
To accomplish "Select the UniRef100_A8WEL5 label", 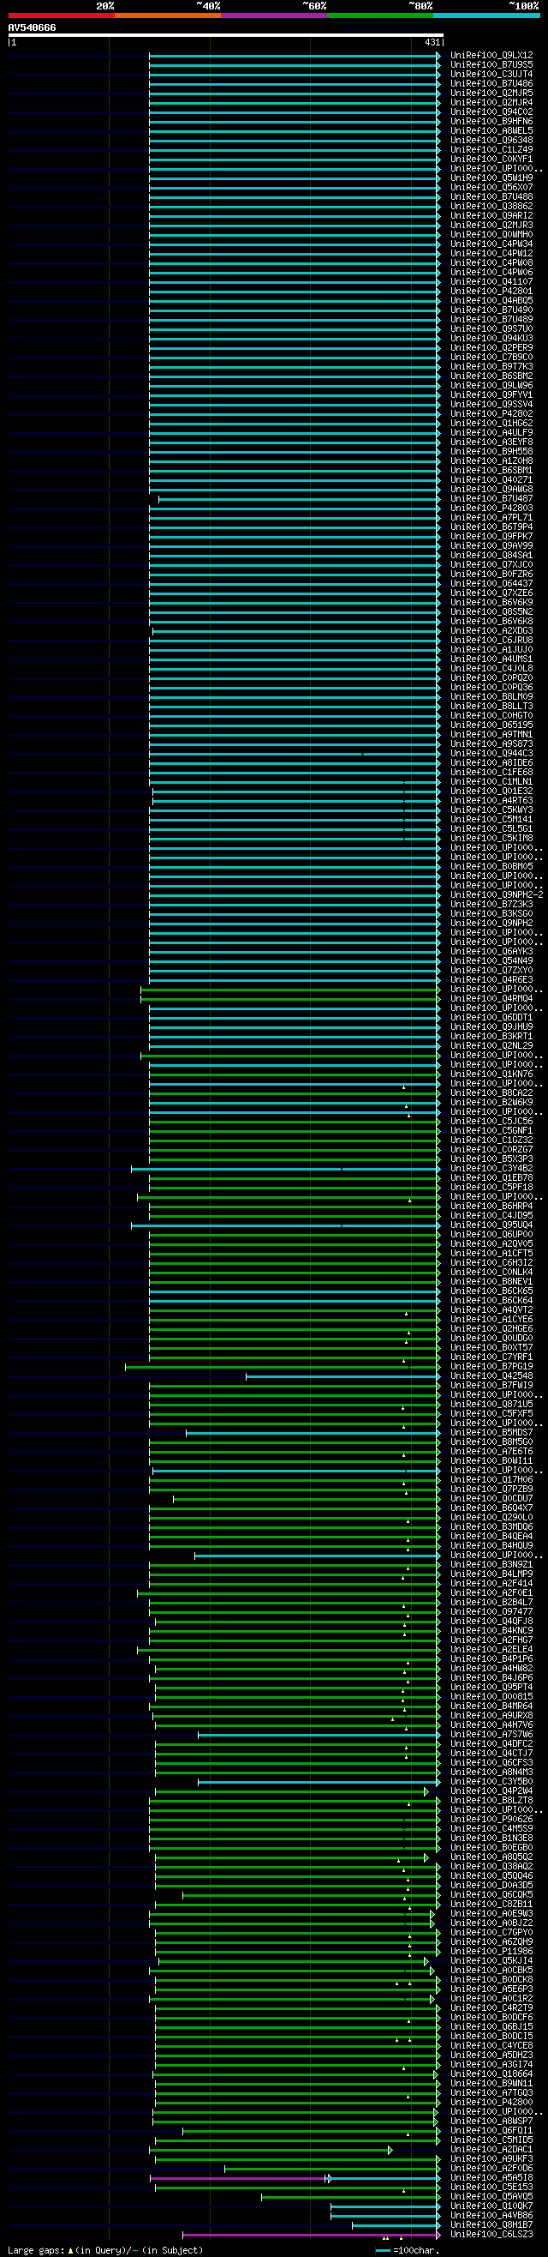I will (492, 130).
